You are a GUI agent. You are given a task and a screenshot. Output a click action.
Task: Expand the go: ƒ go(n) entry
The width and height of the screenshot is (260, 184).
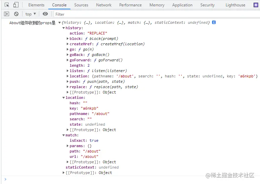tap(67, 49)
